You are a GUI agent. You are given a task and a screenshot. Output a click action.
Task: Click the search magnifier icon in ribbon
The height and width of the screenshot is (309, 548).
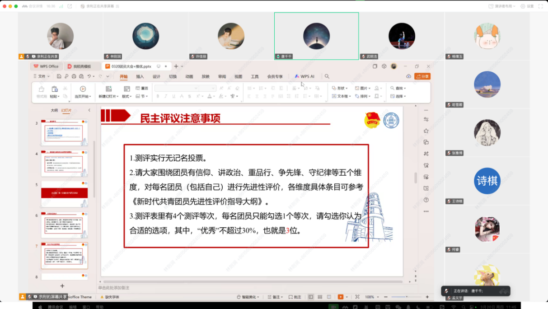click(x=327, y=77)
